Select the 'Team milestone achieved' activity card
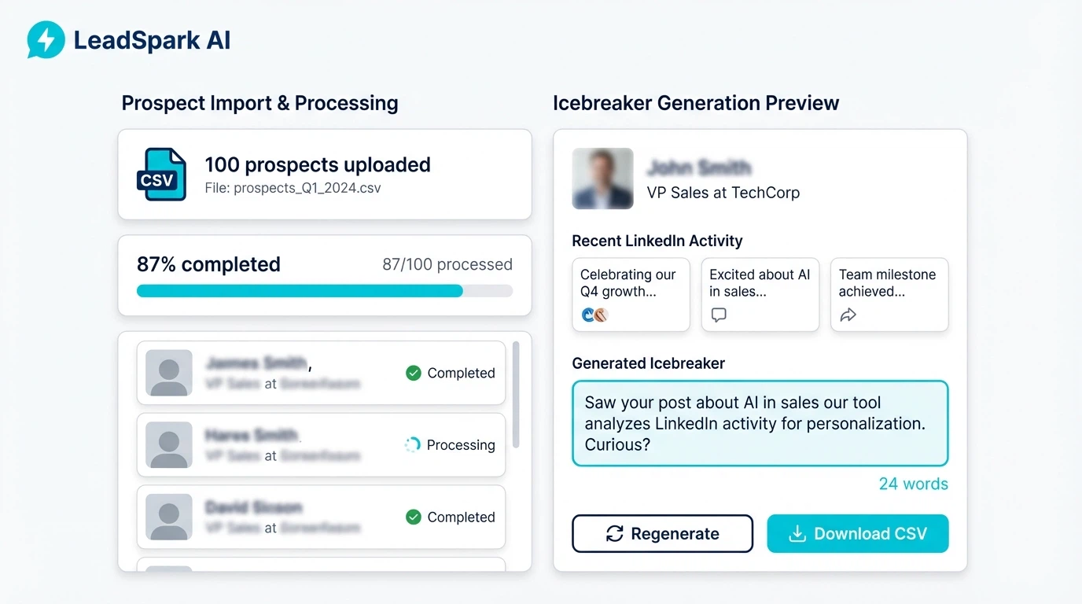Viewport: 1082px width, 604px height. tap(889, 294)
